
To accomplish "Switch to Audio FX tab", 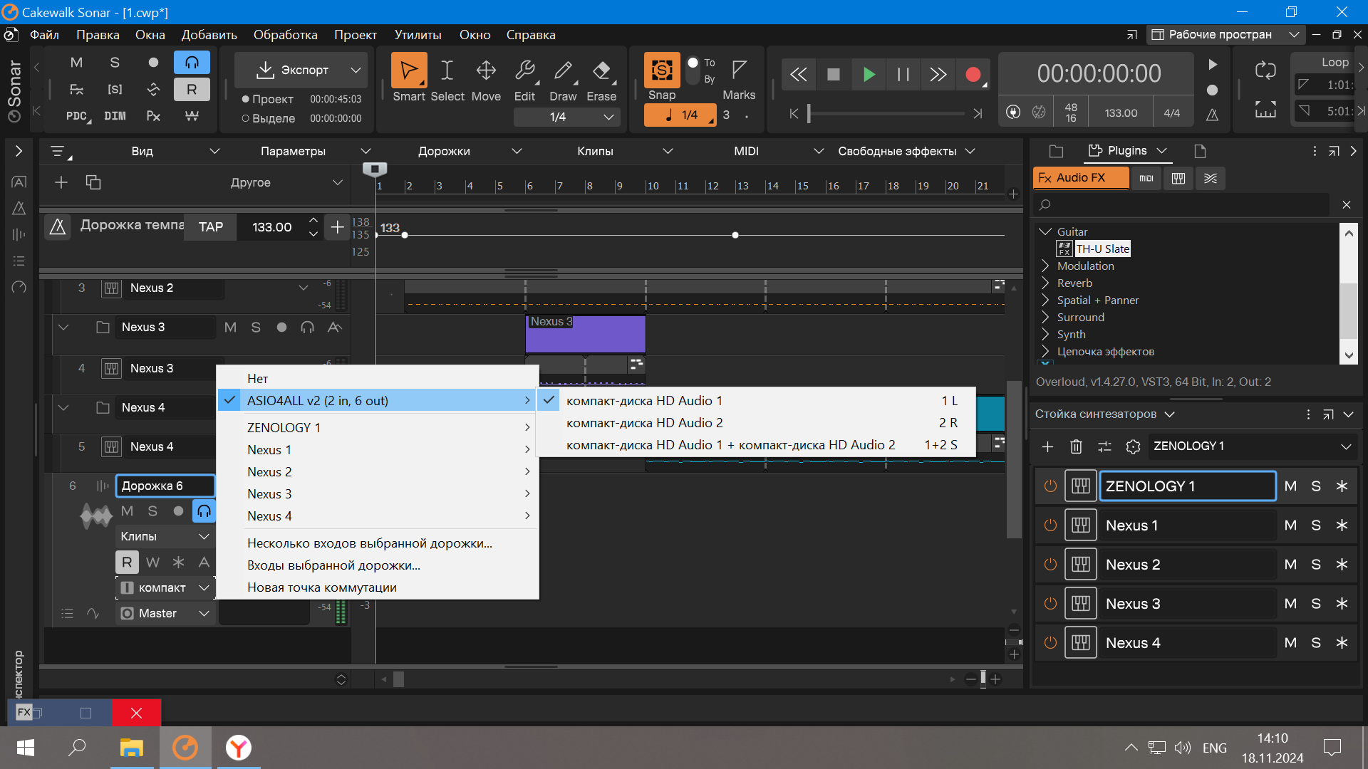I will click(x=1081, y=178).
